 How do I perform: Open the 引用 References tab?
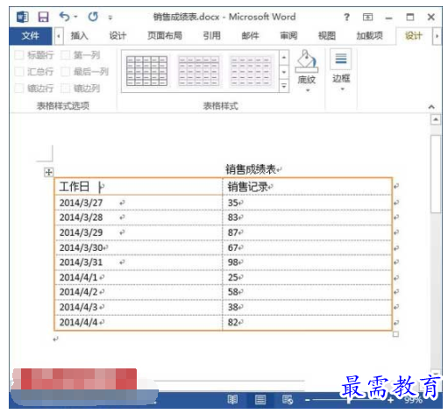pyautogui.click(x=212, y=36)
